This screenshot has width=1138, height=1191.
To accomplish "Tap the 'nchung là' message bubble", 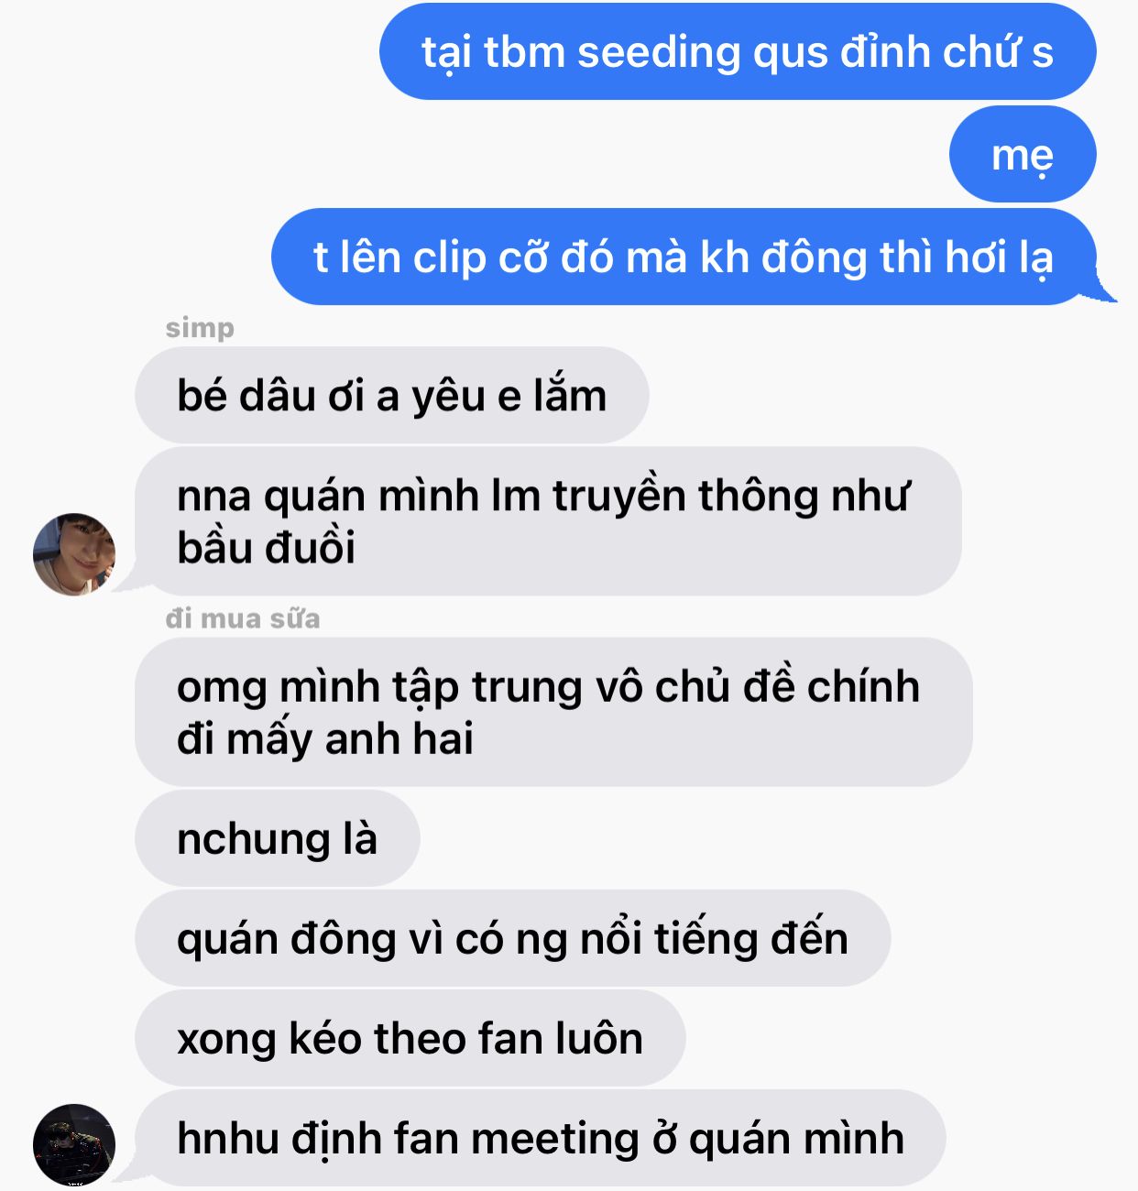I will click(x=278, y=838).
